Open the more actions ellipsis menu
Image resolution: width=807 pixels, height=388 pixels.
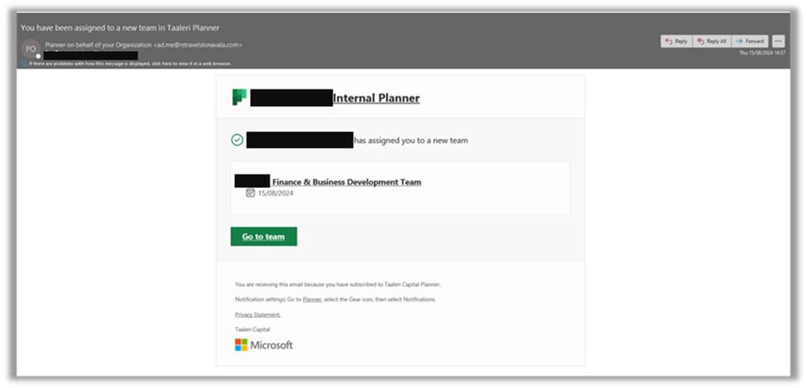[x=778, y=41]
